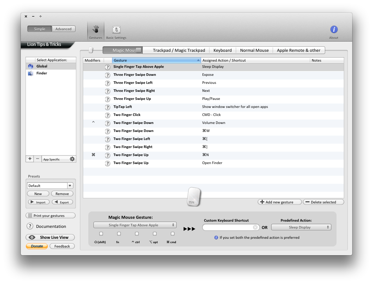
Task: Click help icon for Open Finder gesture row
Action: [108, 163]
